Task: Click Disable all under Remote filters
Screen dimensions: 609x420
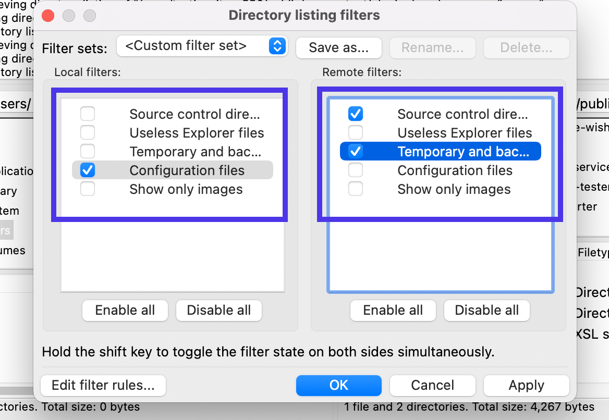Action: click(x=486, y=311)
